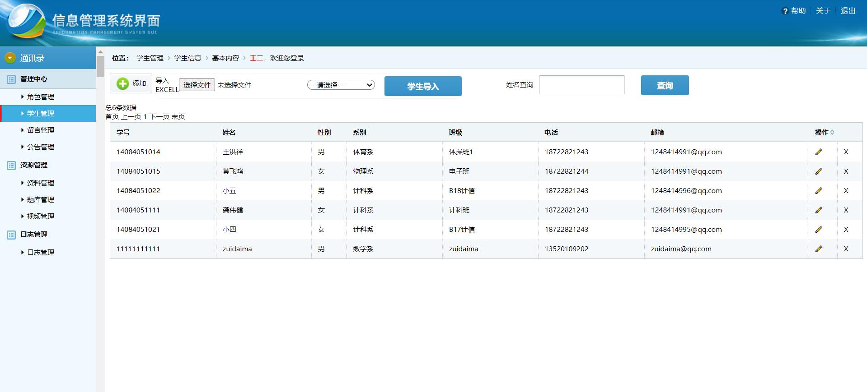Click department cell 物理系
The image size is (867, 392).
(363, 171)
